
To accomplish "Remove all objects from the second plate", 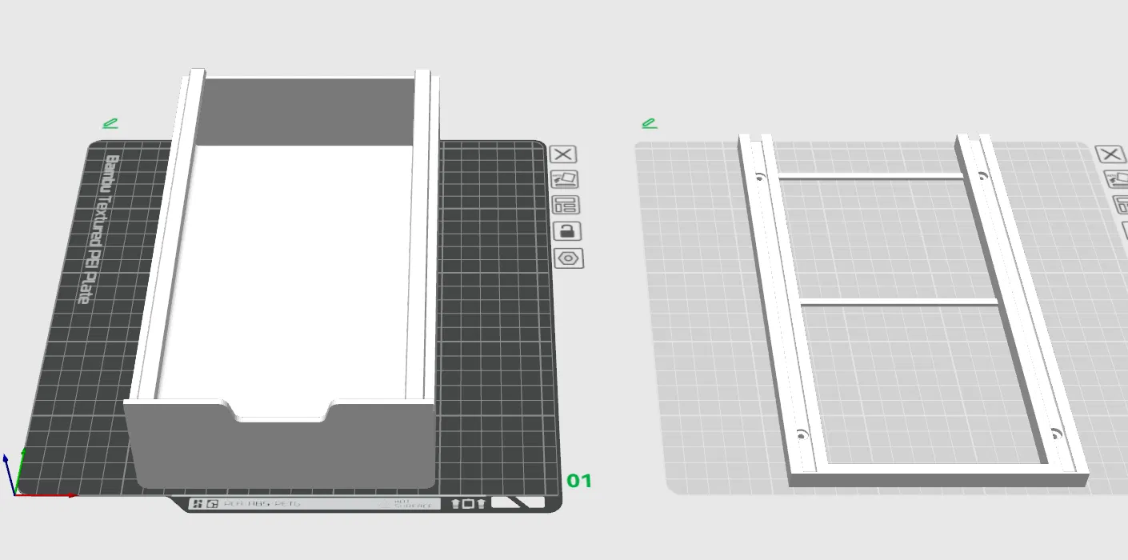I will click(1110, 154).
